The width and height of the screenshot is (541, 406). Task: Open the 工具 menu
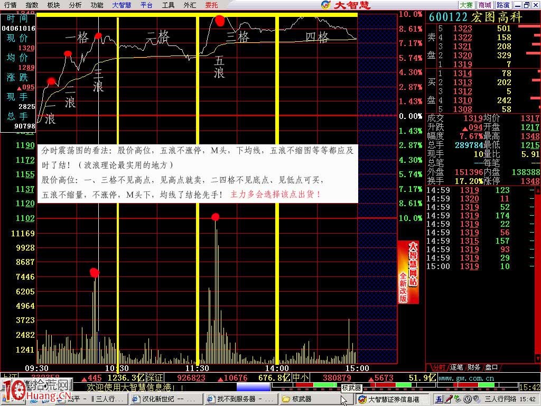click(x=168, y=5)
